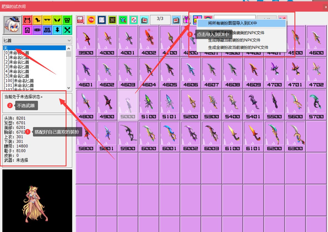
Task: Pick green dagger thumbnail 5100
Action: click(149, 105)
